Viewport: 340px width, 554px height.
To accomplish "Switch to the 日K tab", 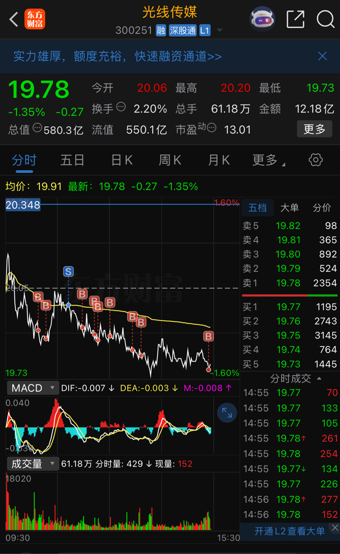I will click(x=122, y=160).
